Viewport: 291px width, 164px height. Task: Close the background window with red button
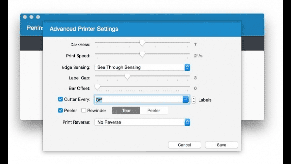(x=25, y=17)
